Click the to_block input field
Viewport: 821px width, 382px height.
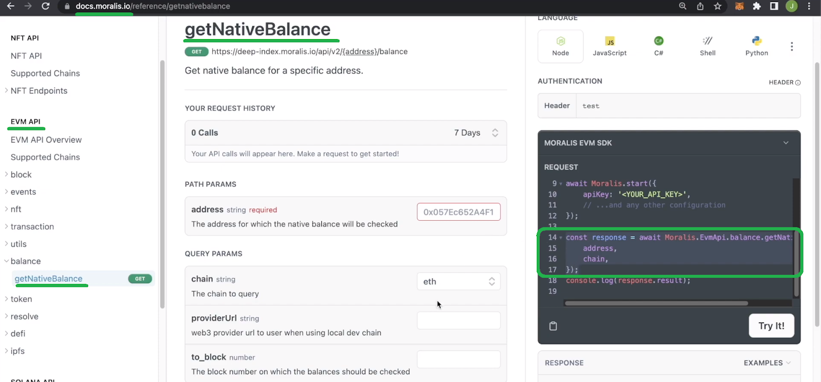[x=459, y=359]
